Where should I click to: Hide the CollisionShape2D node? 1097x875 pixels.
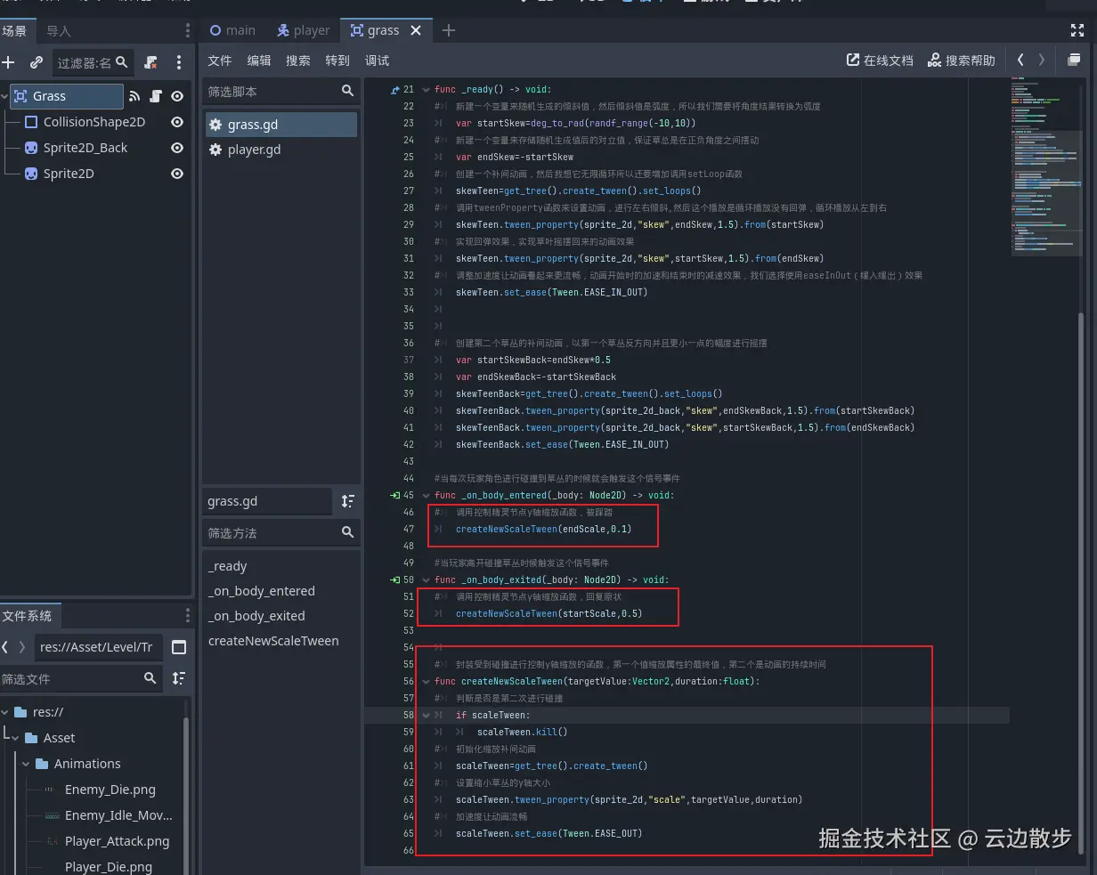[x=177, y=122]
